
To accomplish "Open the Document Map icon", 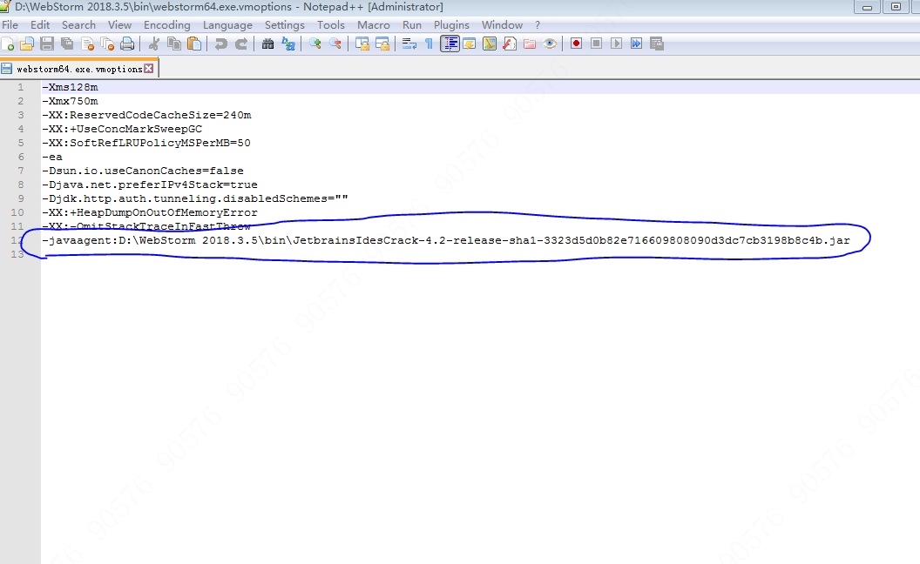I will click(490, 44).
